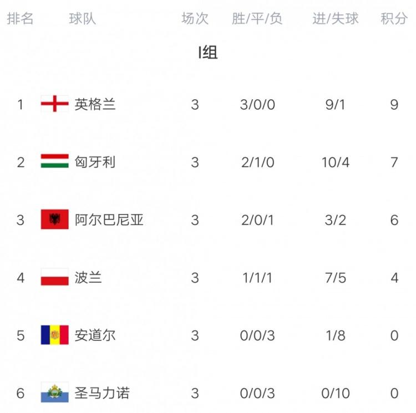This screenshot has width=416, height=413.
Task: Click the 积分 column header
Action: click(x=394, y=19)
